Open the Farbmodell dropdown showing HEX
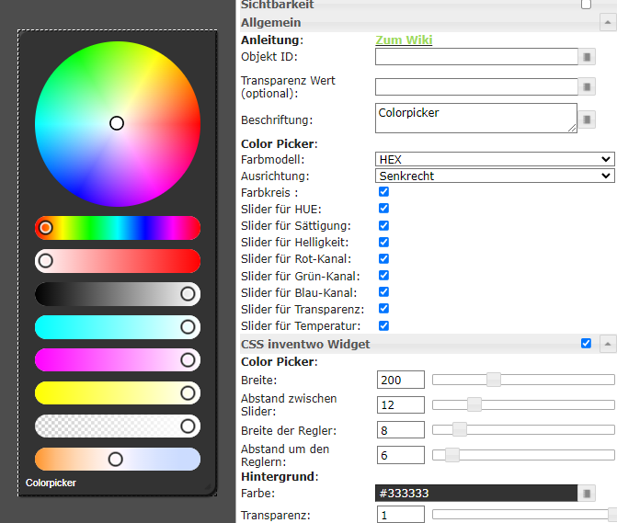This screenshot has height=523, width=617. 495,159
